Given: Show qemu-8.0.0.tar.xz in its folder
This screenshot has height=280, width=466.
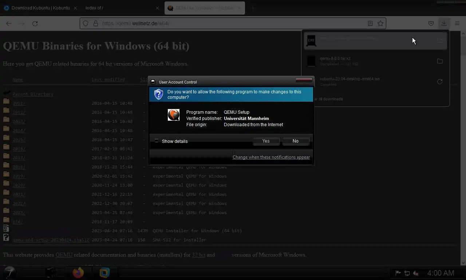Looking at the screenshot, I should coord(440,61).
